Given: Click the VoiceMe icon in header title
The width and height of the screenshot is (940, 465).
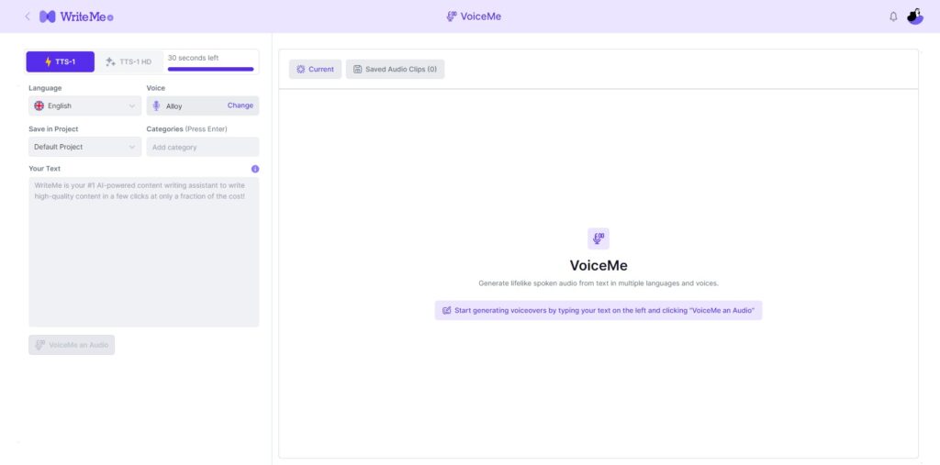Looking at the screenshot, I should pyautogui.click(x=451, y=17).
